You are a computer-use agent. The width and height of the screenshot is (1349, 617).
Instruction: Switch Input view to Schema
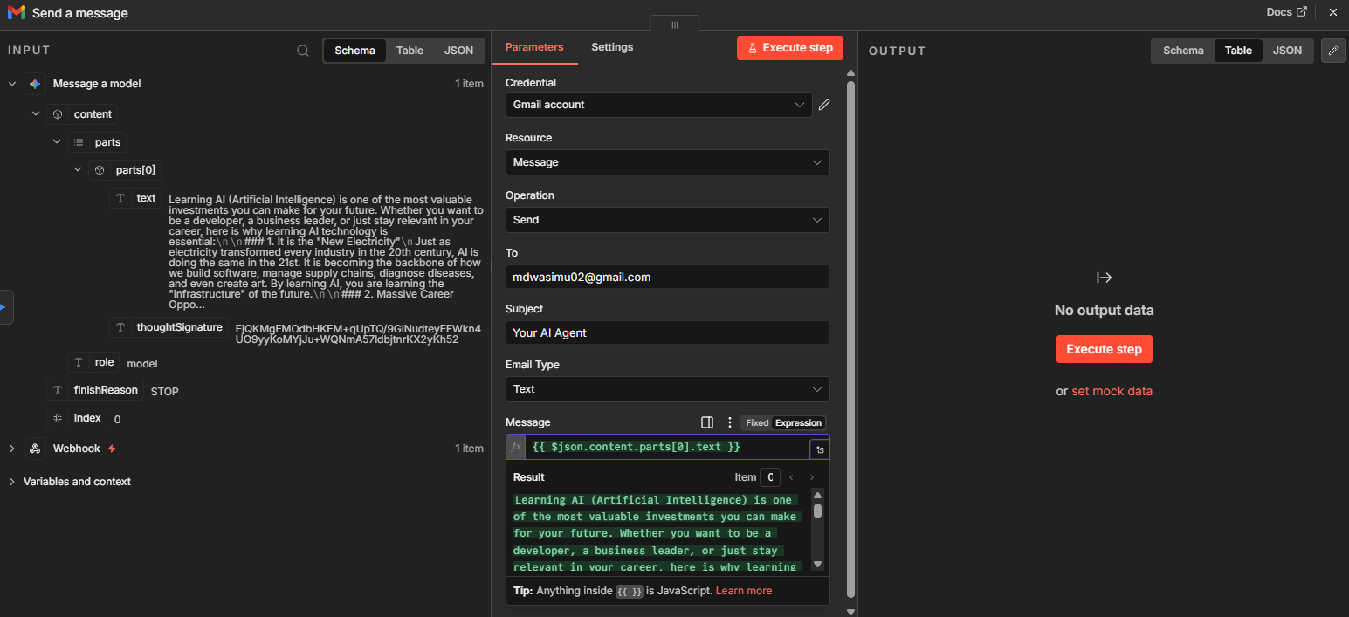(354, 51)
